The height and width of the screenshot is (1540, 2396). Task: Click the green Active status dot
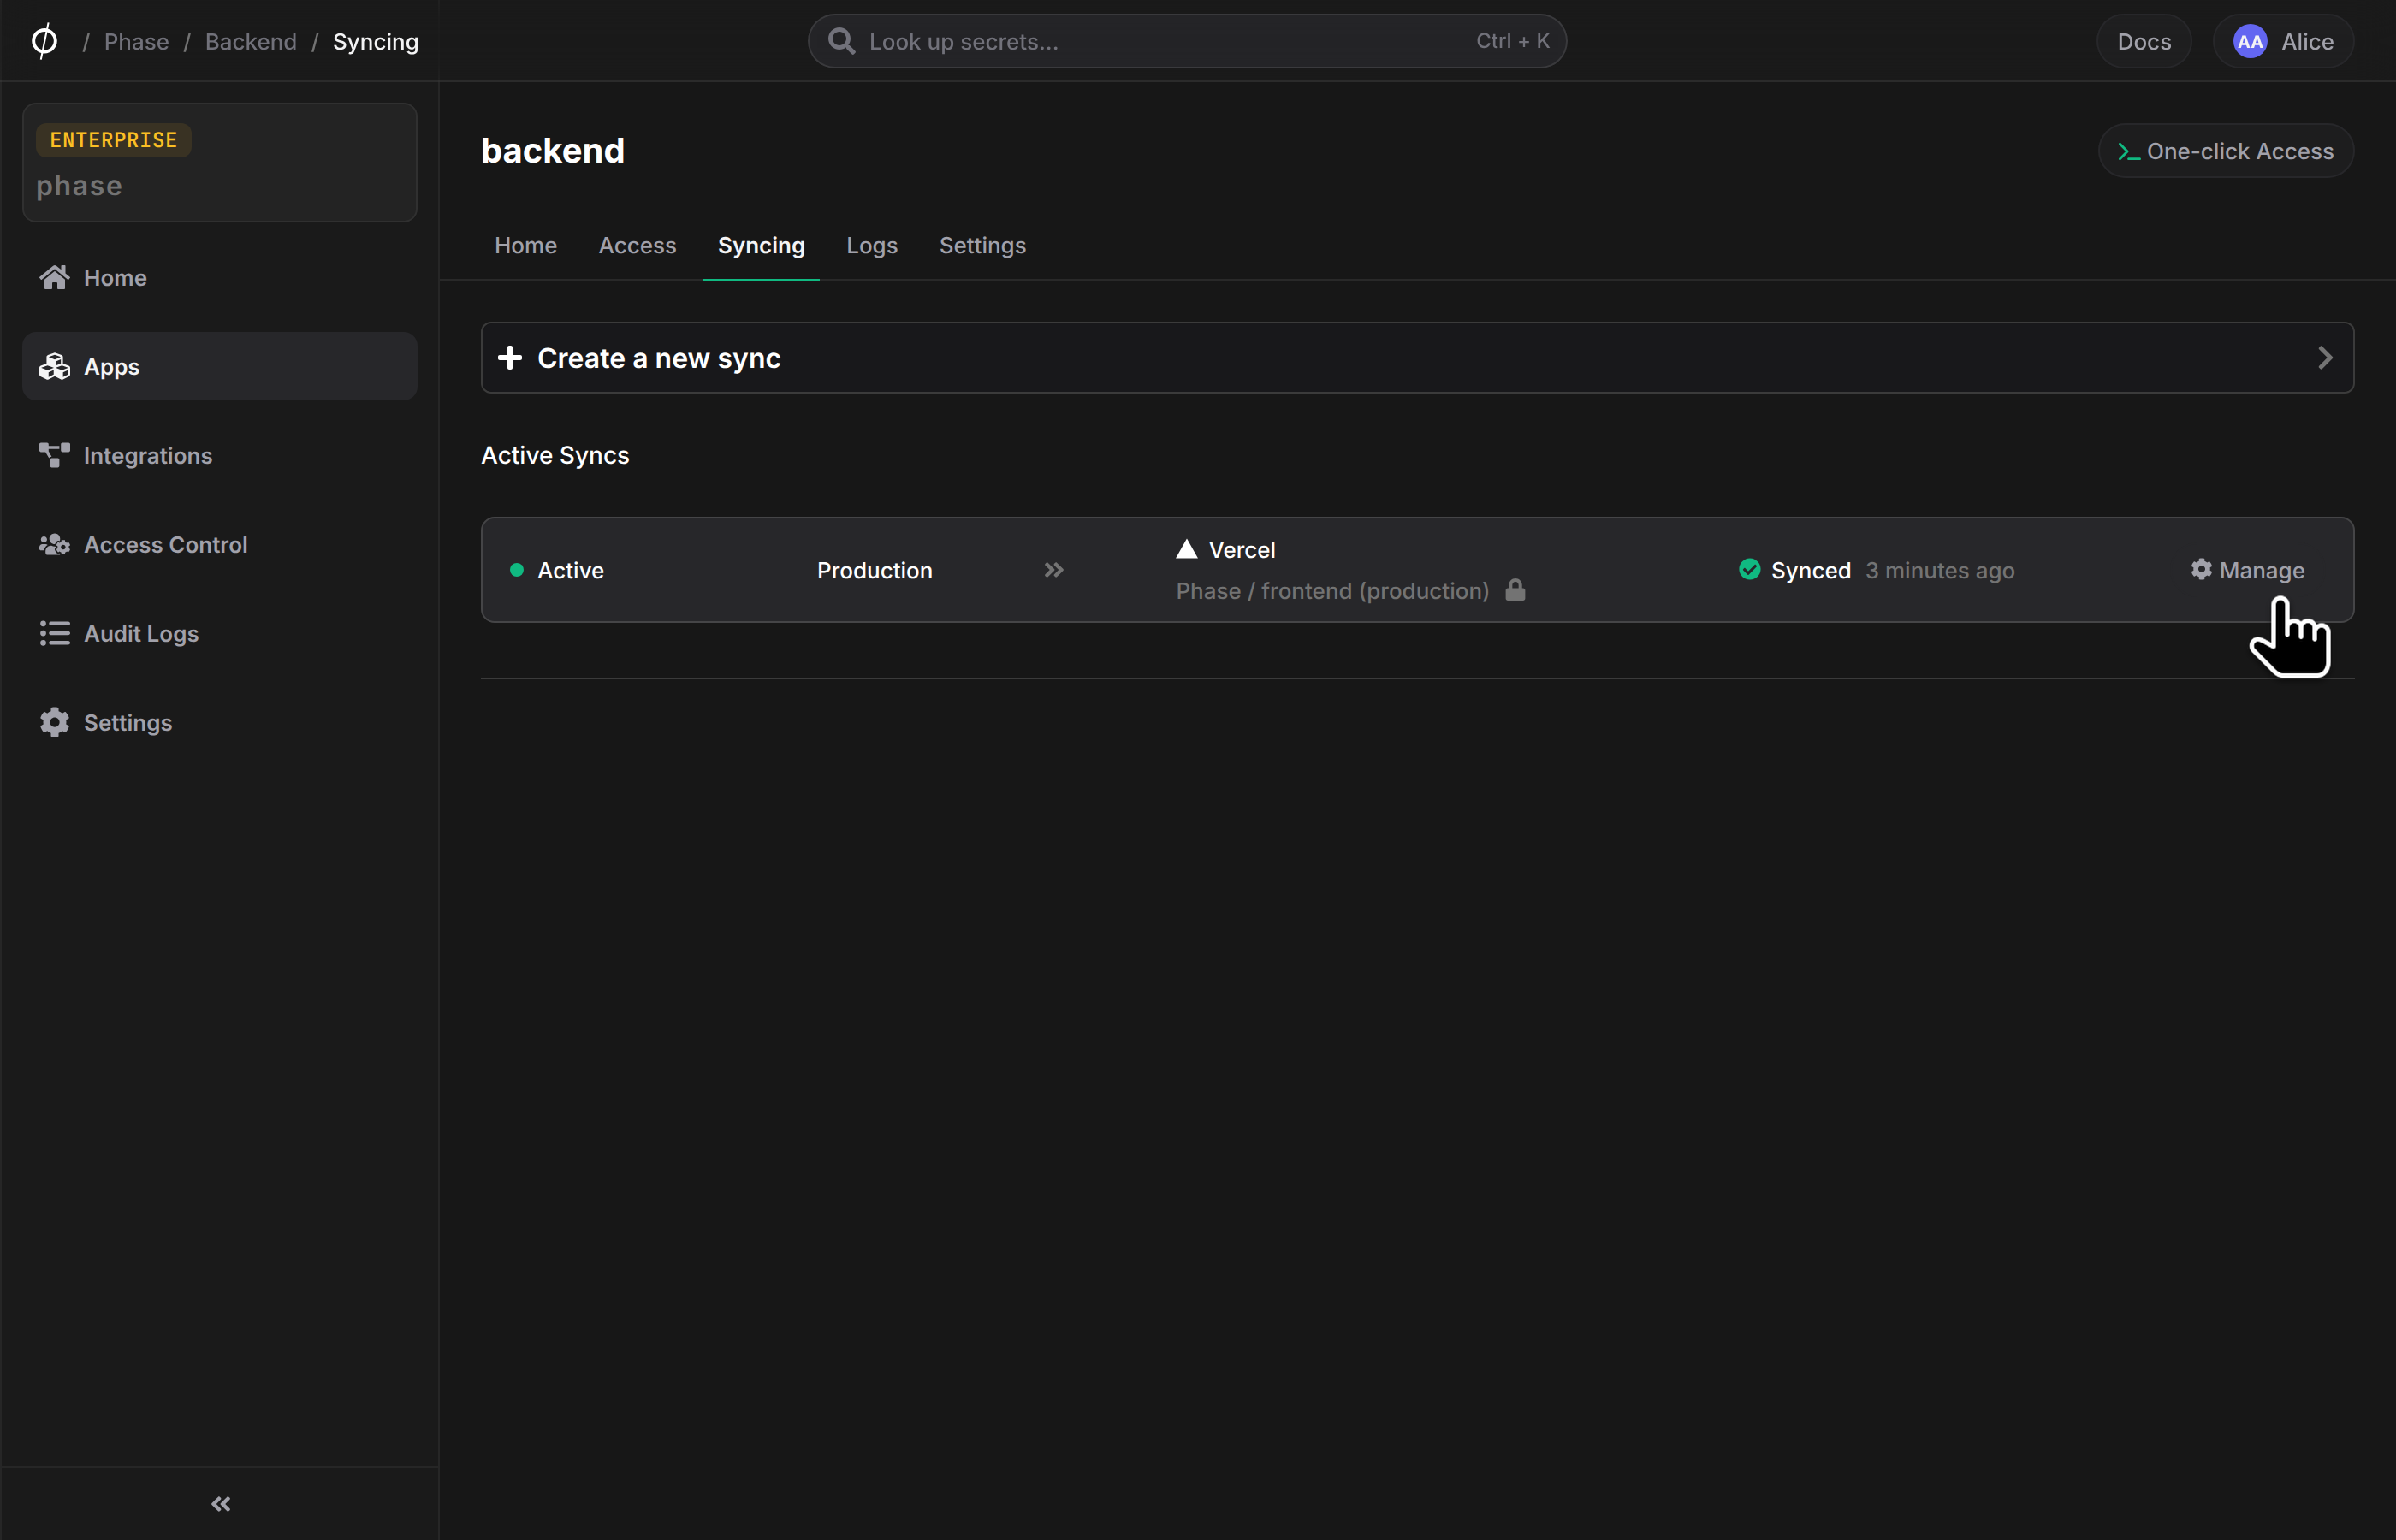517,570
